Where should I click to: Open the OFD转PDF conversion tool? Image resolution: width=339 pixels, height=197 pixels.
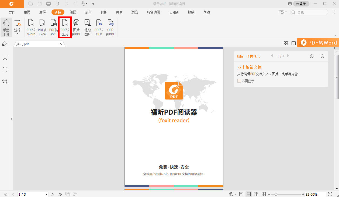[110, 27]
